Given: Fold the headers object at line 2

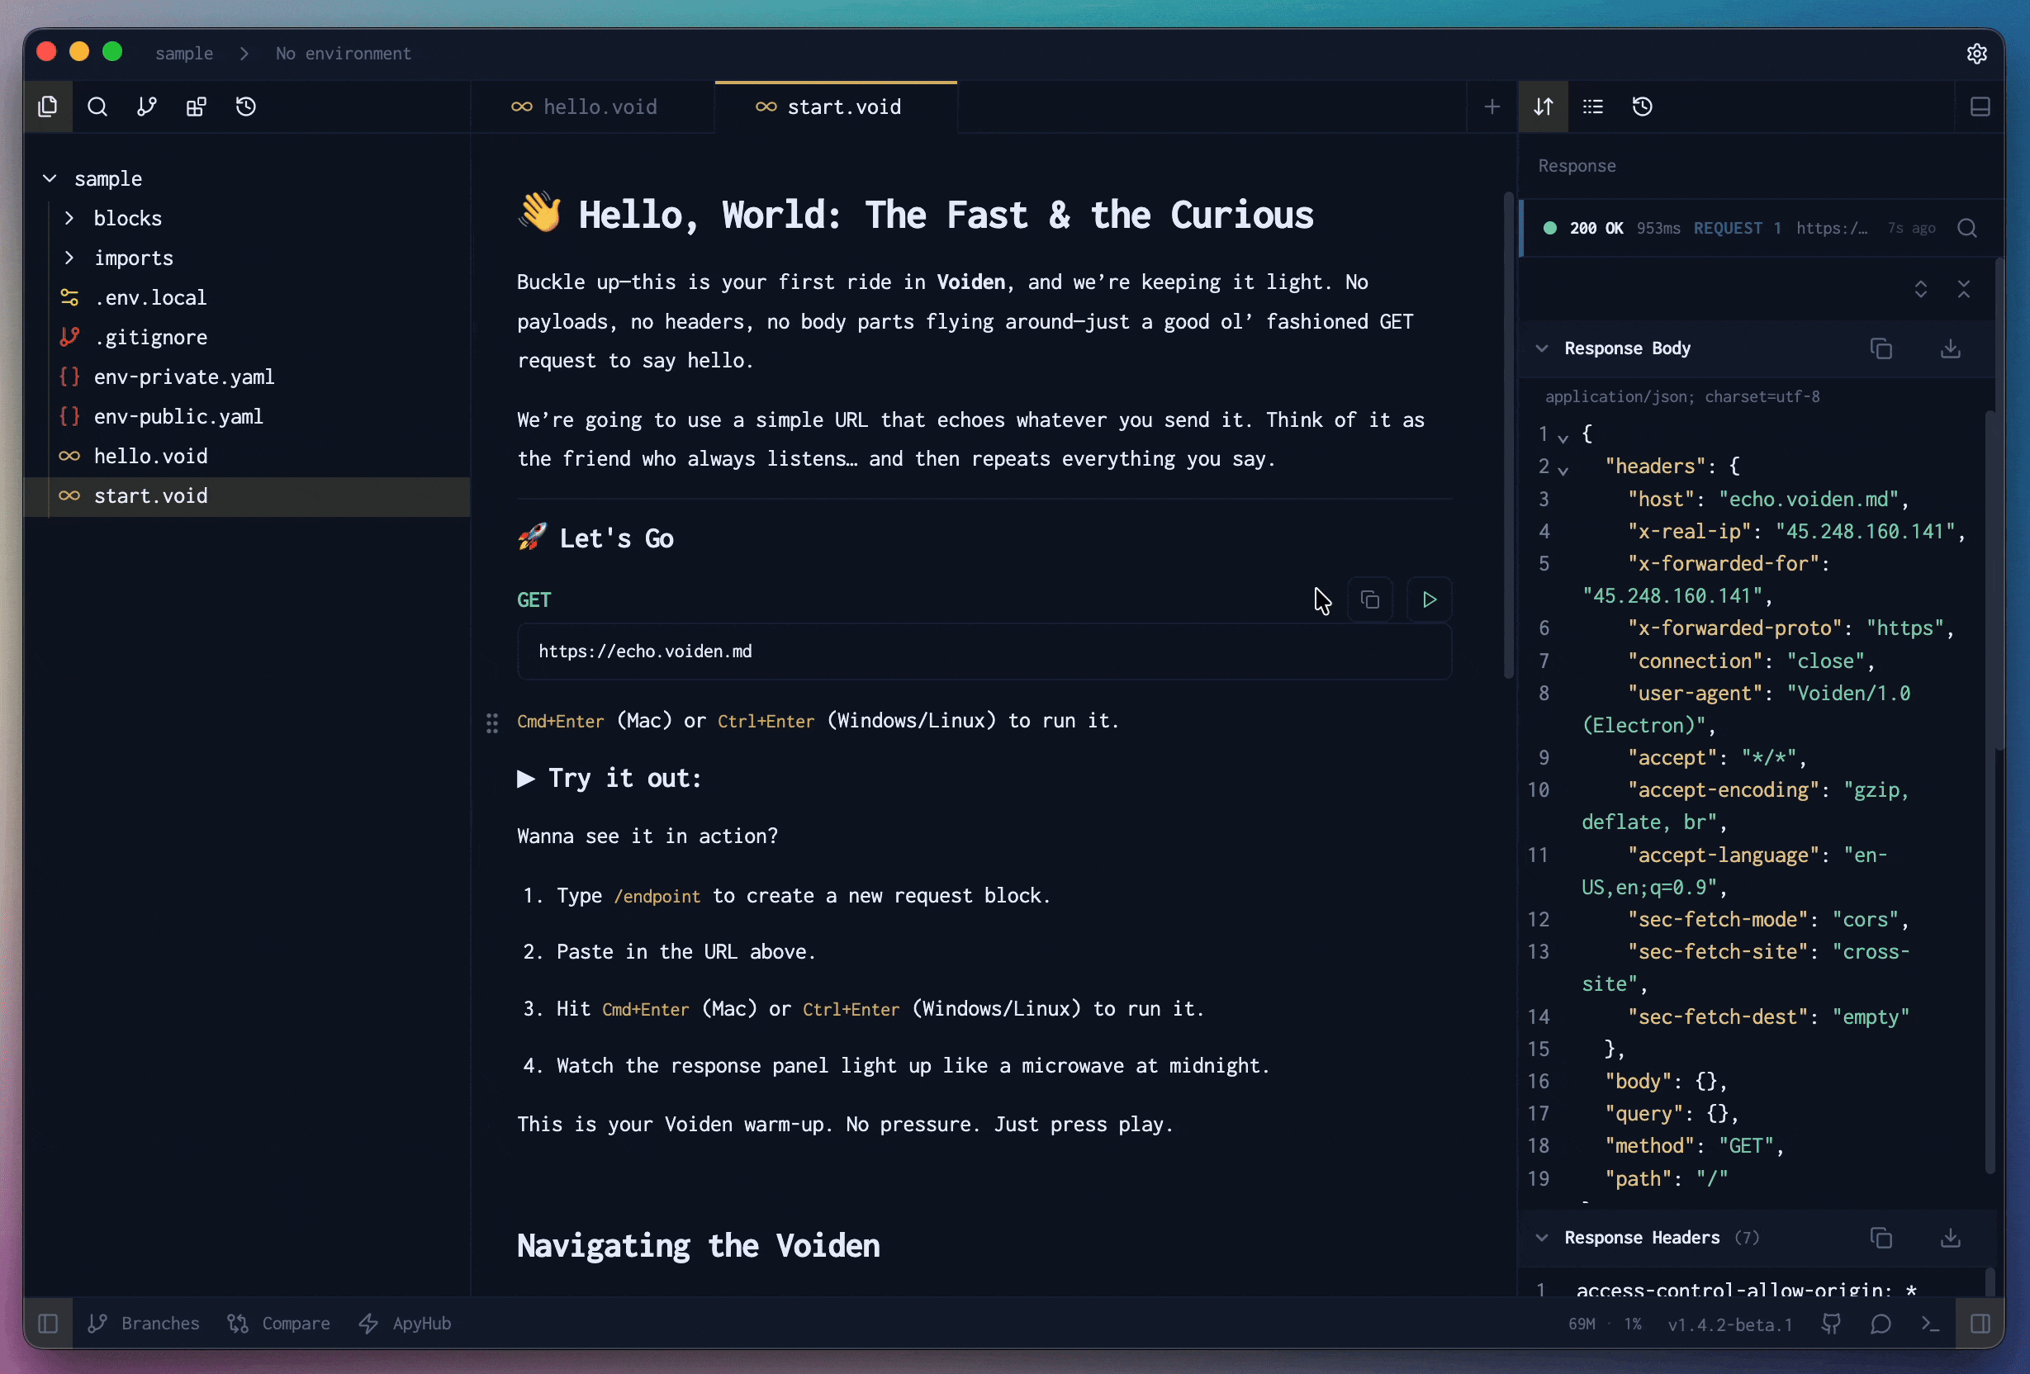Looking at the screenshot, I should 1563,470.
